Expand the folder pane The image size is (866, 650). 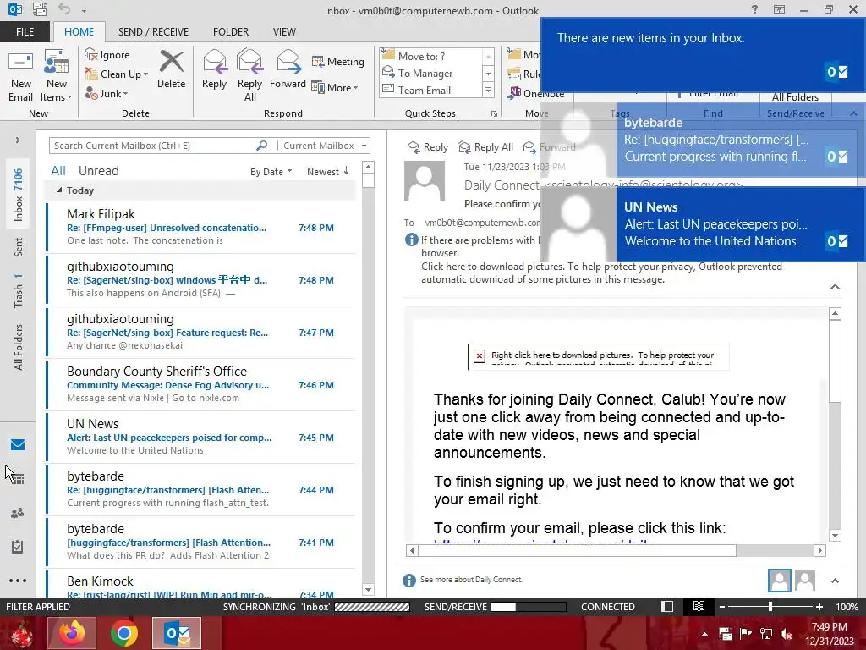click(x=18, y=140)
